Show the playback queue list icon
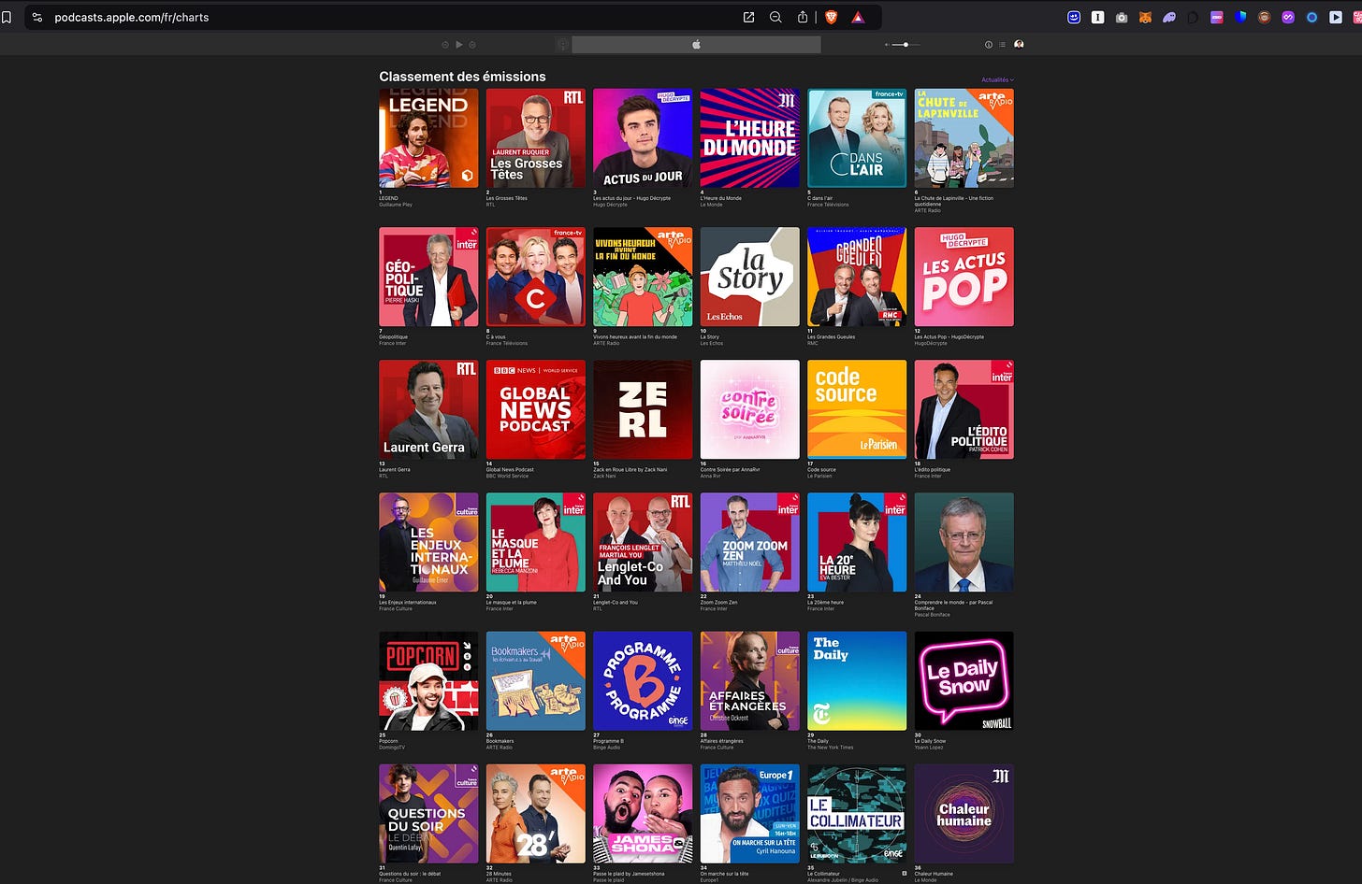Image resolution: width=1362 pixels, height=884 pixels. click(x=1003, y=44)
